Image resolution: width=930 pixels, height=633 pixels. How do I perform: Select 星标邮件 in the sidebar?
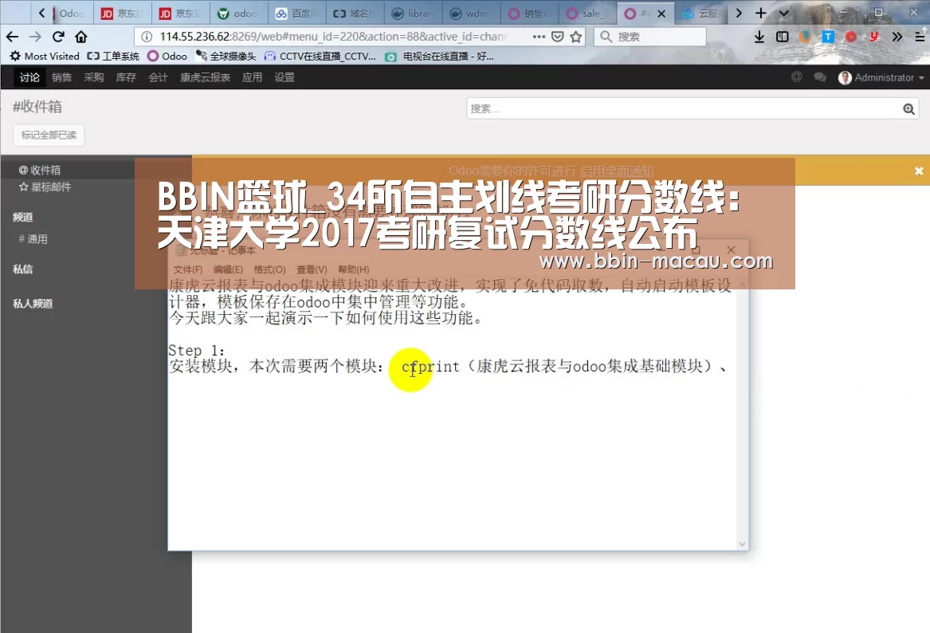click(45, 187)
